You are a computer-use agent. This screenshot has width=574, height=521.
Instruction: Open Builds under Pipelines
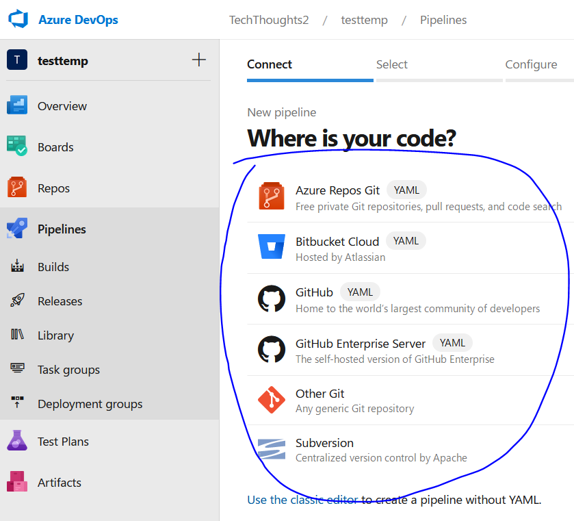click(x=53, y=267)
